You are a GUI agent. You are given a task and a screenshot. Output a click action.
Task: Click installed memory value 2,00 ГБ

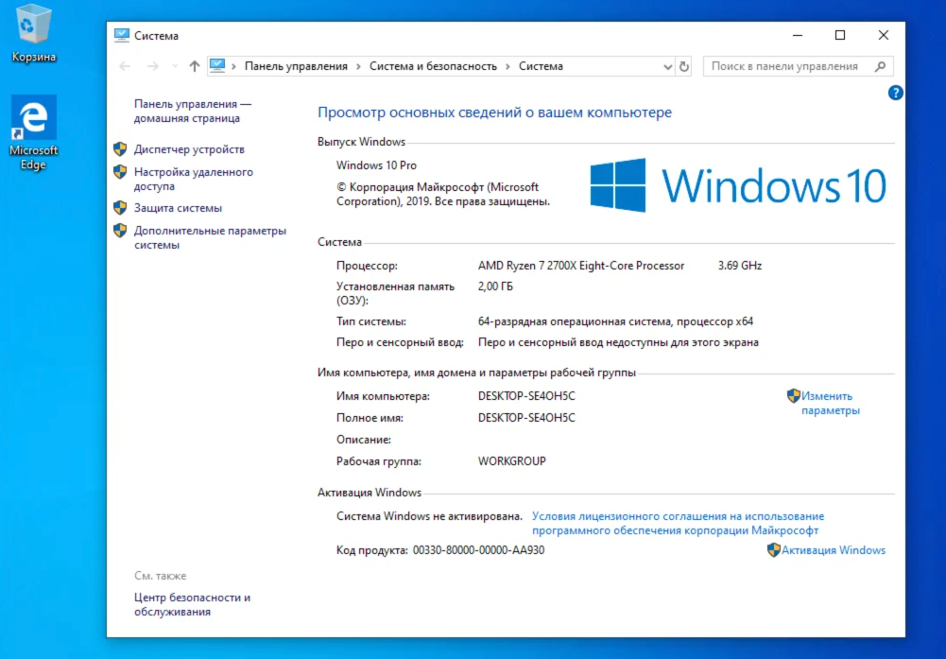click(x=495, y=286)
